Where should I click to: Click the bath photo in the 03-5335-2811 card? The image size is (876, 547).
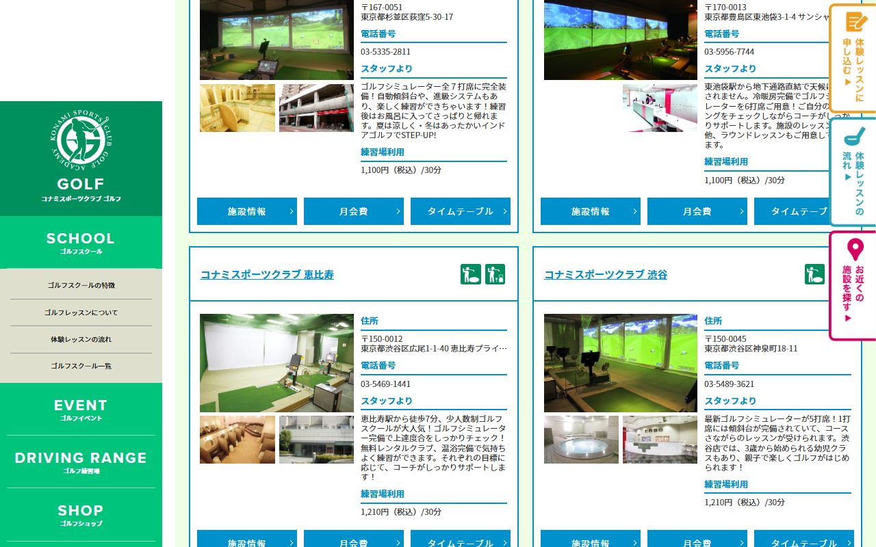(237, 108)
